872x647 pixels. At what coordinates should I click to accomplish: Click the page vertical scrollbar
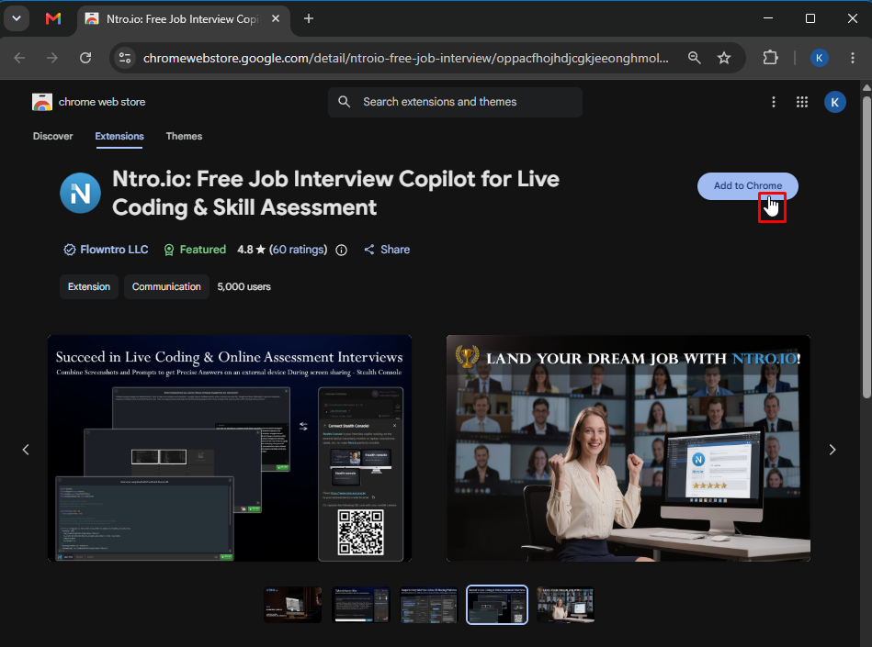coord(866,247)
